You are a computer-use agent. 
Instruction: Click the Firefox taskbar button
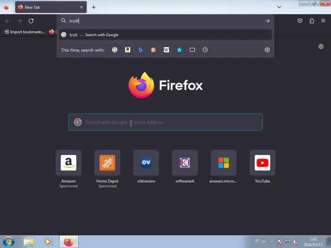point(69,242)
